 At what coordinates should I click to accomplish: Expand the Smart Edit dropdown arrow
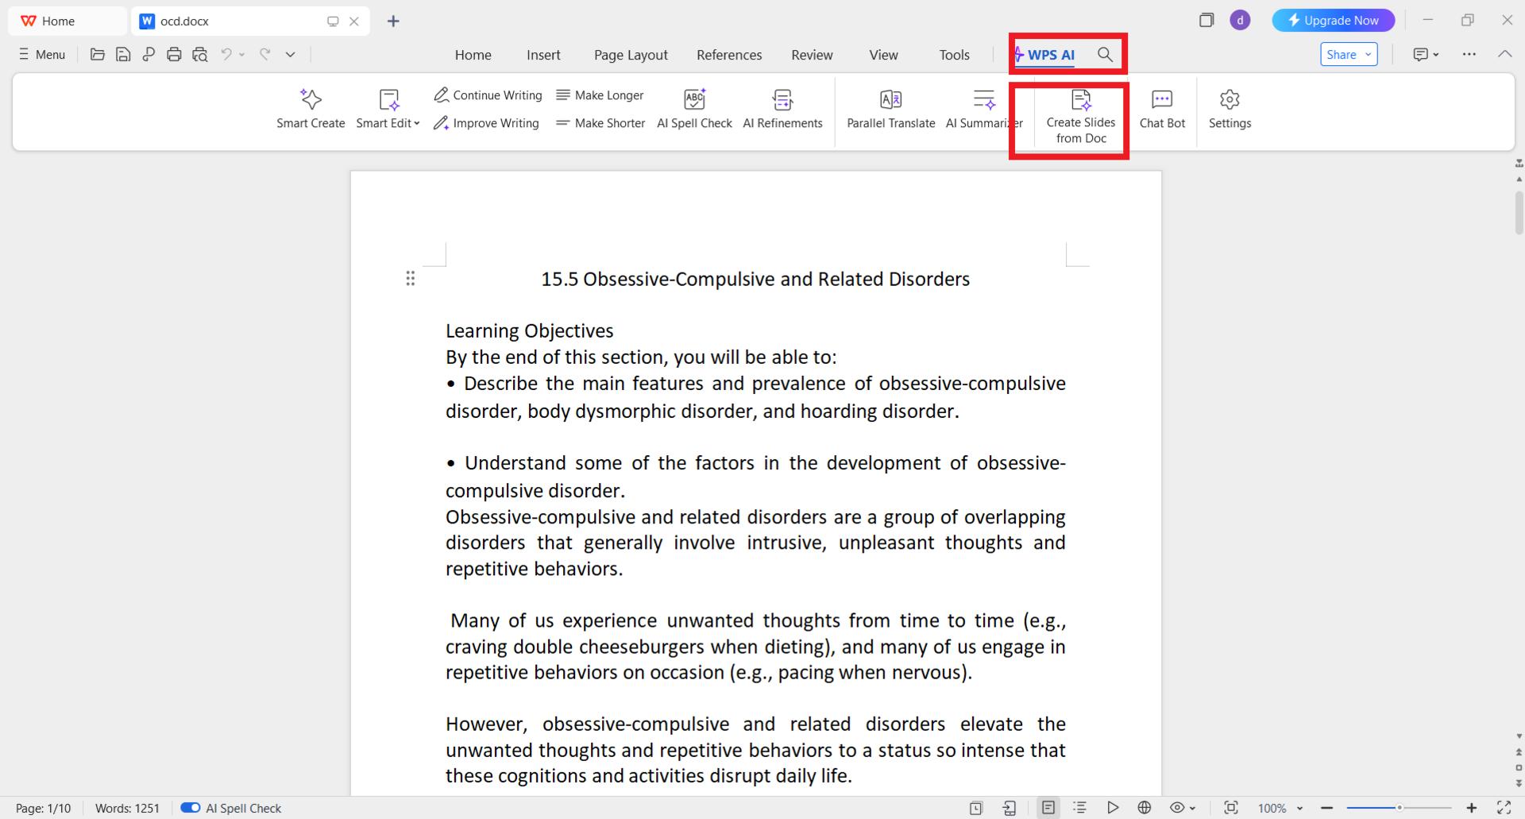click(417, 123)
